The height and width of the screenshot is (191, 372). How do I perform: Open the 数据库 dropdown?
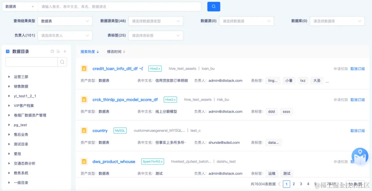337,21
